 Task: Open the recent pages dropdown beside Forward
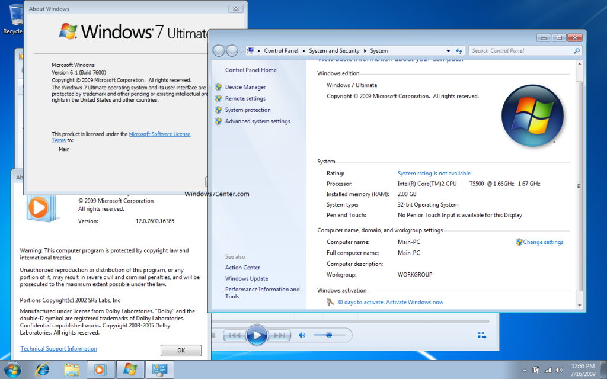coord(241,51)
